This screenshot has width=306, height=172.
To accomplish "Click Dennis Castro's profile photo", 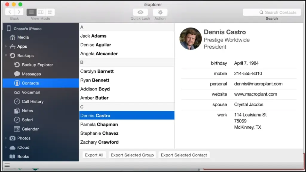I will (x=190, y=39).
